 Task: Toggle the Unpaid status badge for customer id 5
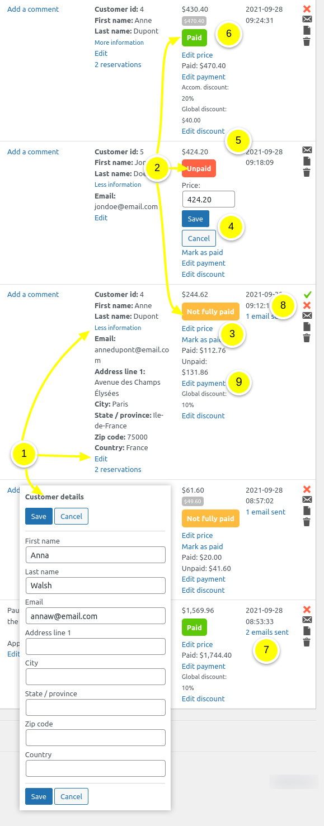[199, 168]
